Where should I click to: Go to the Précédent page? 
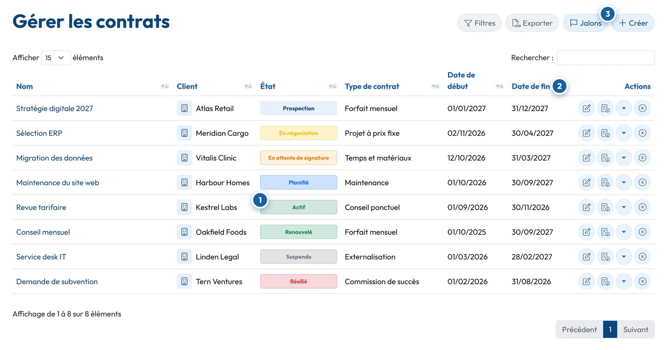579,330
